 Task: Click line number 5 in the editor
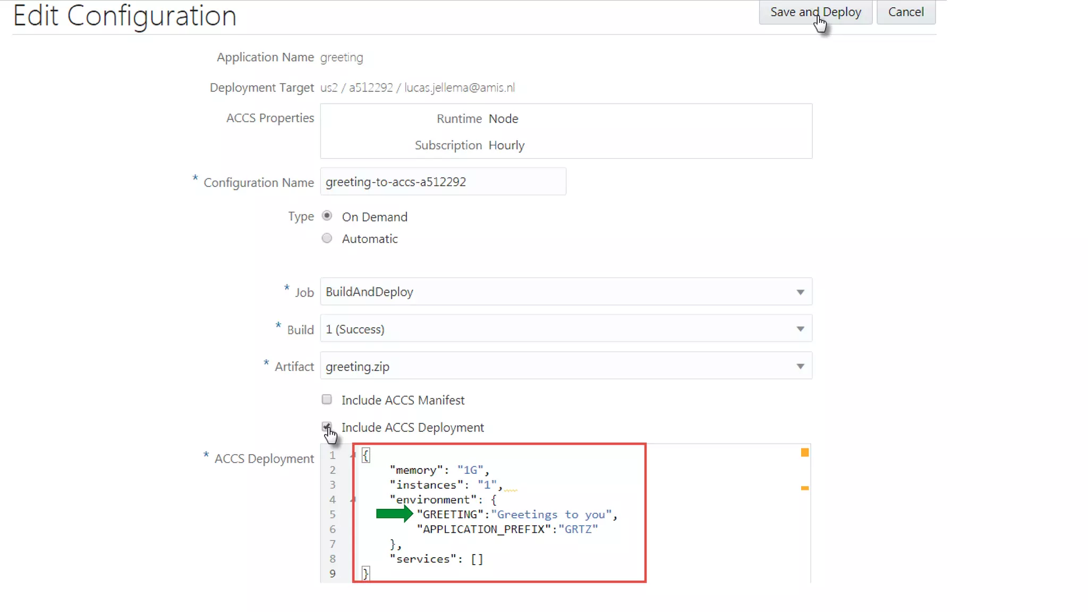(333, 514)
